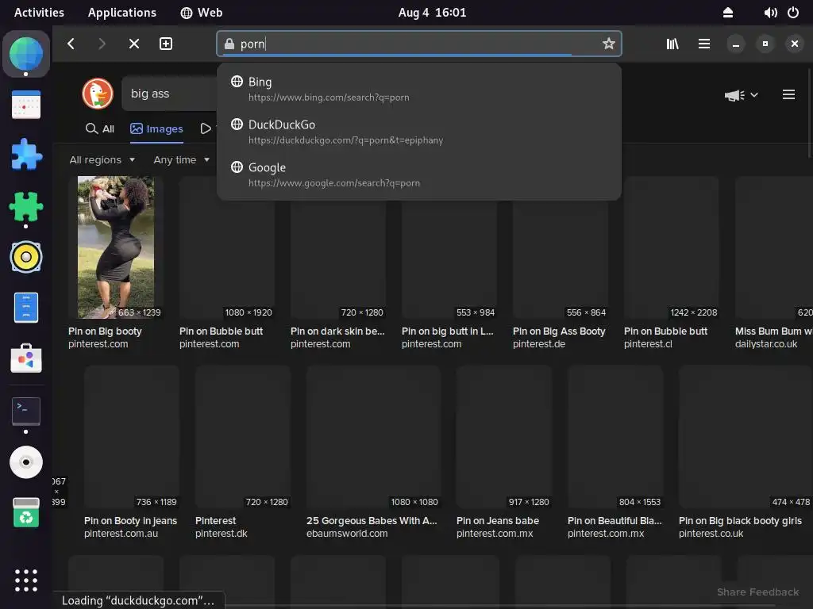The image size is (813, 609).
Task: Open the green recycle trash icon
Action: coord(26,512)
